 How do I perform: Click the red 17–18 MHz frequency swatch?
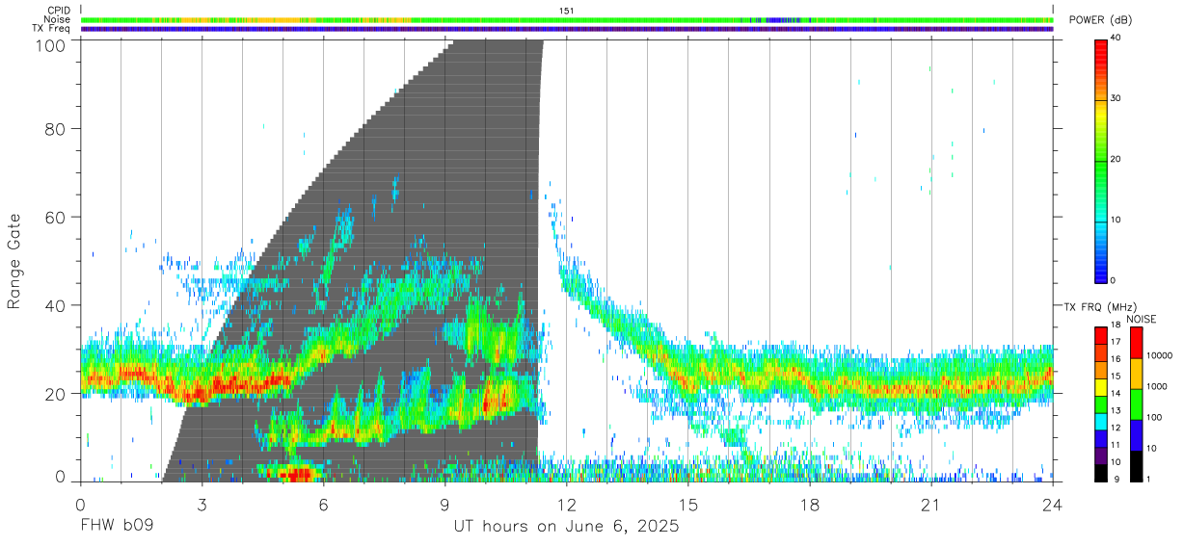click(1101, 335)
